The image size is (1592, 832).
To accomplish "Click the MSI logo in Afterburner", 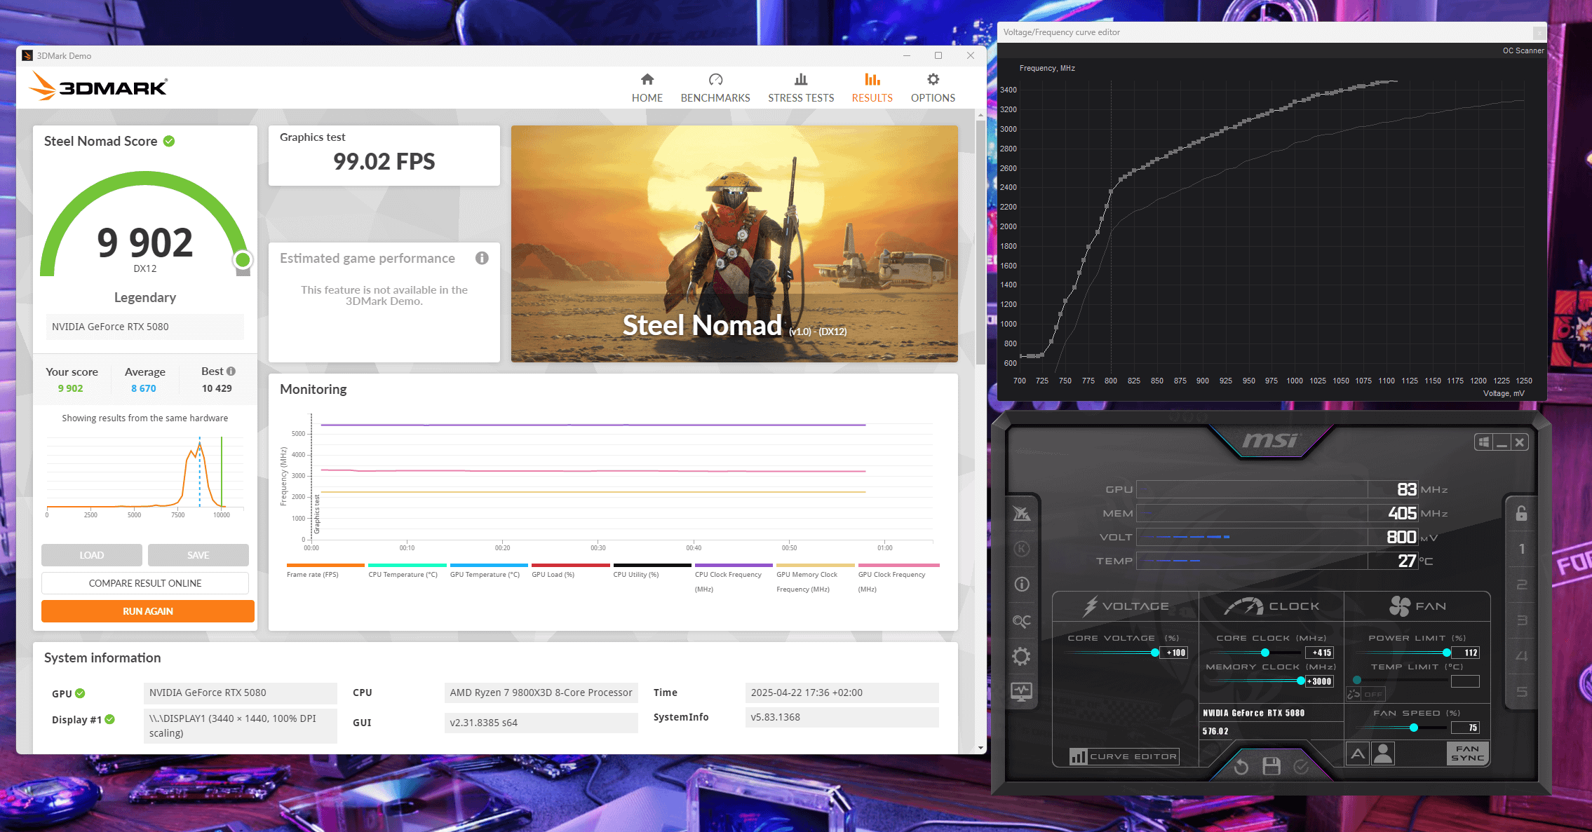I will [x=1270, y=440].
